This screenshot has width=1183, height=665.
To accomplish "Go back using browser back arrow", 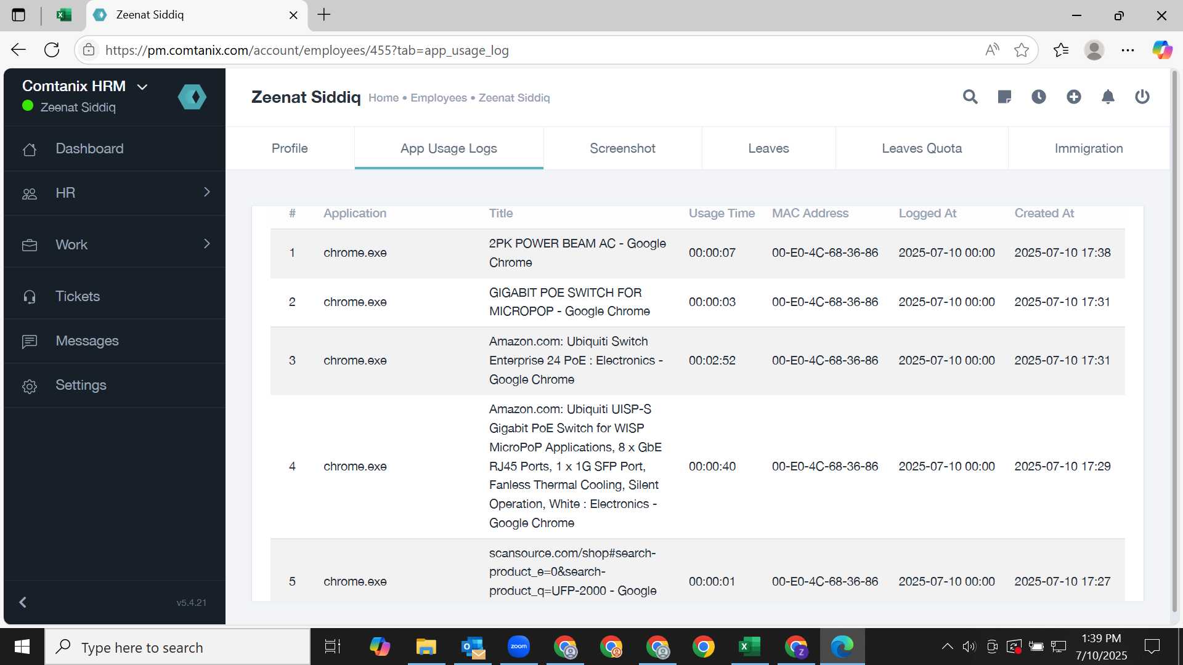I will click(x=18, y=50).
